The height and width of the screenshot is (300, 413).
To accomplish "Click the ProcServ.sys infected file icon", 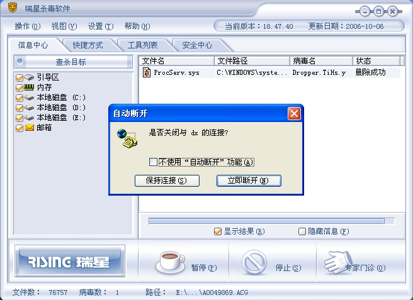I will pos(147,72).
